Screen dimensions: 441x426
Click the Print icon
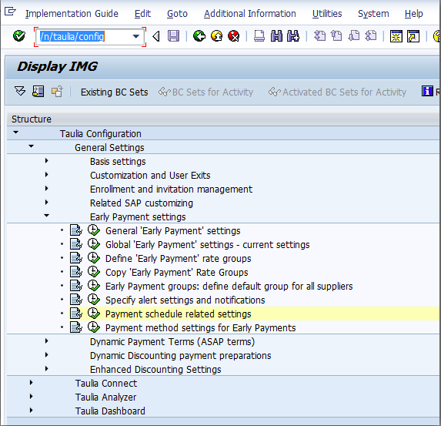pos(259,36)
